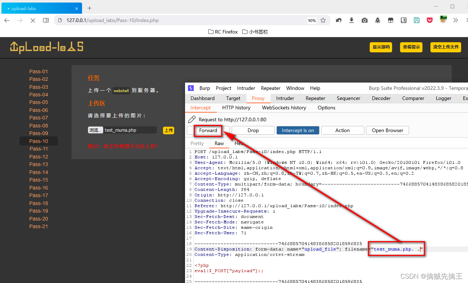This screenshot has height=283, width=468.
Task: Select Pass-10 in the sidebar
Action: (x=39, y=141)
